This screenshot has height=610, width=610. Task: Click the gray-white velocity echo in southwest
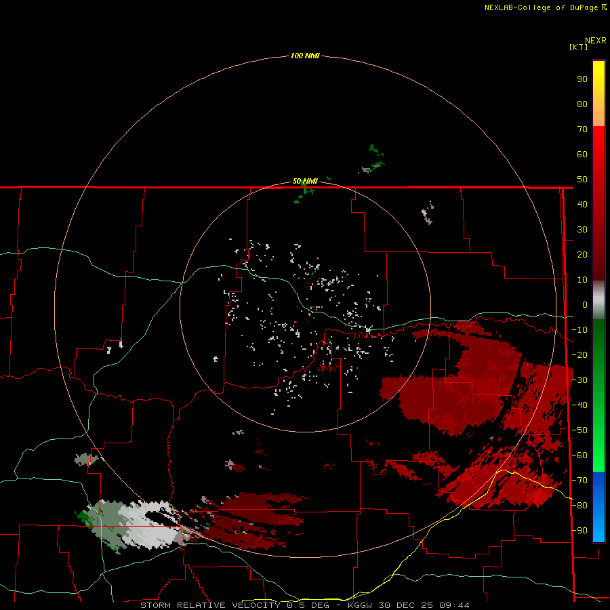pos(132,525)
